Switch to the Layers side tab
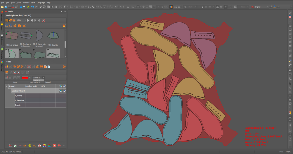The height and width of the screenshot is (154, 293). [2, 28]
